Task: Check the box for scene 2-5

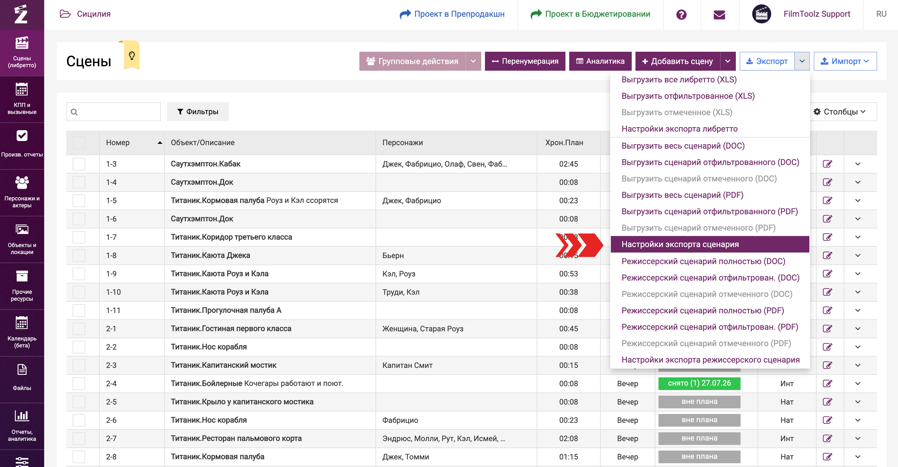Action: tap(79, 402)
